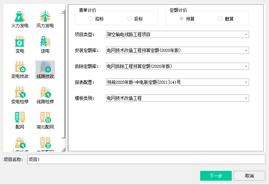Screen dimensions: 269x185
Task: Open the 模板类别 dropdown
Action: pyautogui.click(x=177, y=98)
